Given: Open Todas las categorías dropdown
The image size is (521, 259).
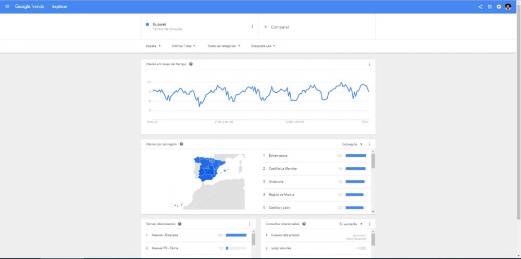Looking at the screenshot, I should (224, 46).
